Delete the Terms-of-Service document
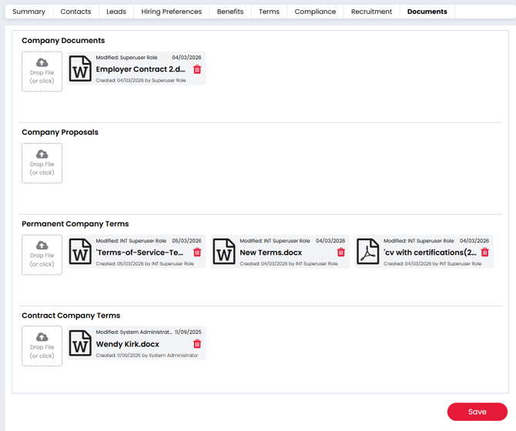 [x=197, y=252]
